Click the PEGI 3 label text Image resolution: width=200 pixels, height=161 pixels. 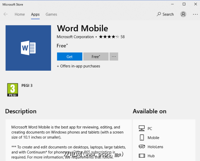tap(27, 86)
